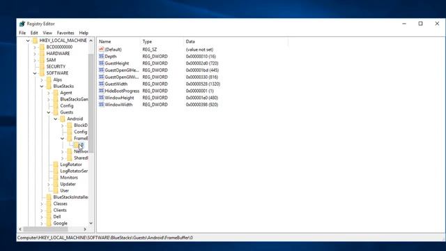Image resolution: width=446 pixels, height=251 pixels.
Task: Select the Updater folder icon
Action: point(56,184)
